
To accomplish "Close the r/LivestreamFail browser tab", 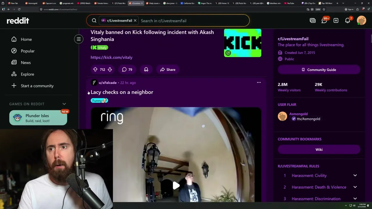I will point(142,3).
